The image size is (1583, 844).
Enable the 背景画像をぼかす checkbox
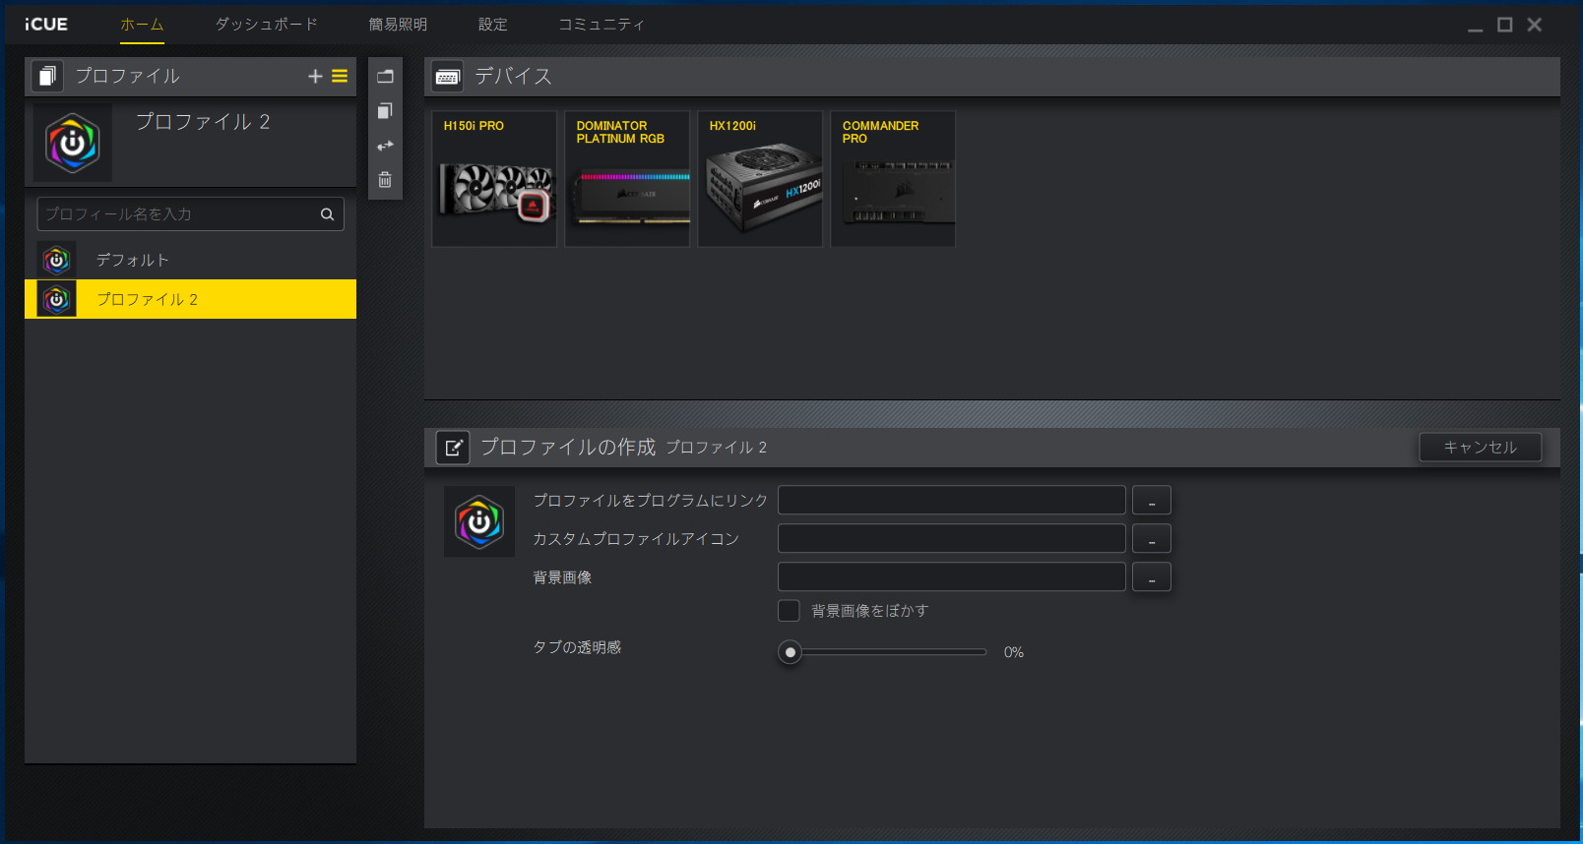pos(789,611)
